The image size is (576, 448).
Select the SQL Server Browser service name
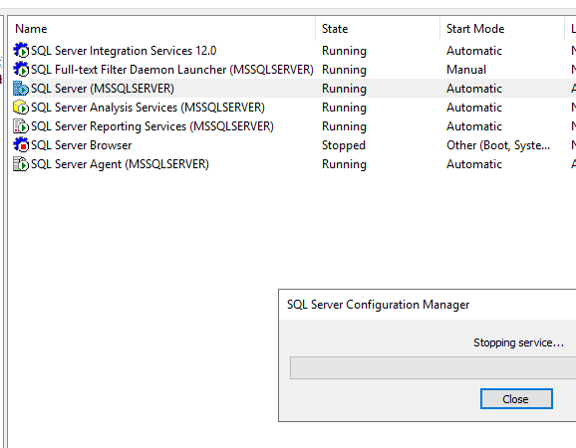[81, 145]
